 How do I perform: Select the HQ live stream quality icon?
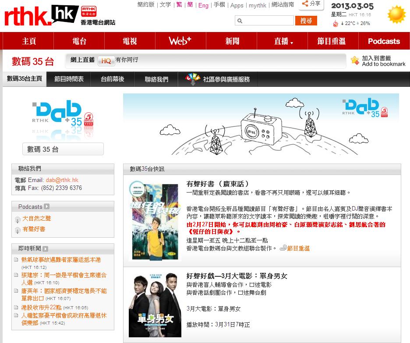coord(106,61)
